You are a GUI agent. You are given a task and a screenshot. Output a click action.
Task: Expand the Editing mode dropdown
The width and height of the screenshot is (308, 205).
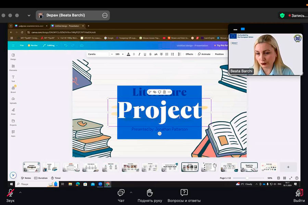[x=50, y=45]
